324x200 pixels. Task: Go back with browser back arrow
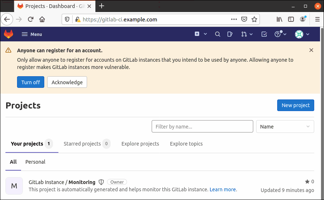tap(7, 20)
